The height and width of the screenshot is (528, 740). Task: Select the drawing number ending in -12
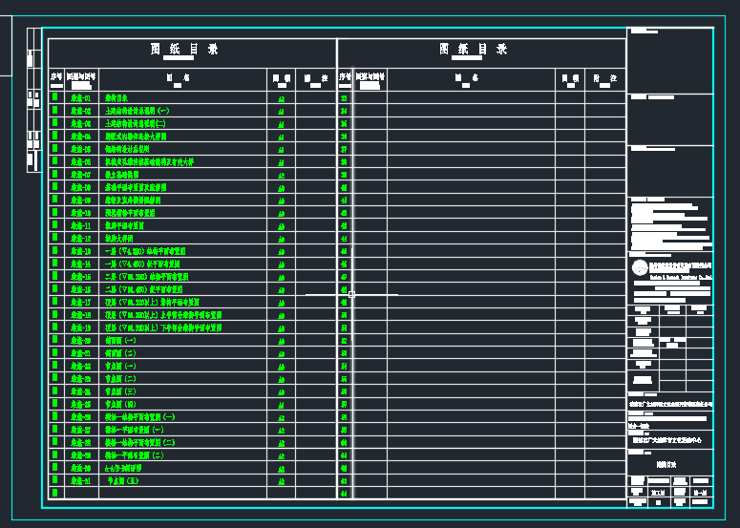coord(80,238)
